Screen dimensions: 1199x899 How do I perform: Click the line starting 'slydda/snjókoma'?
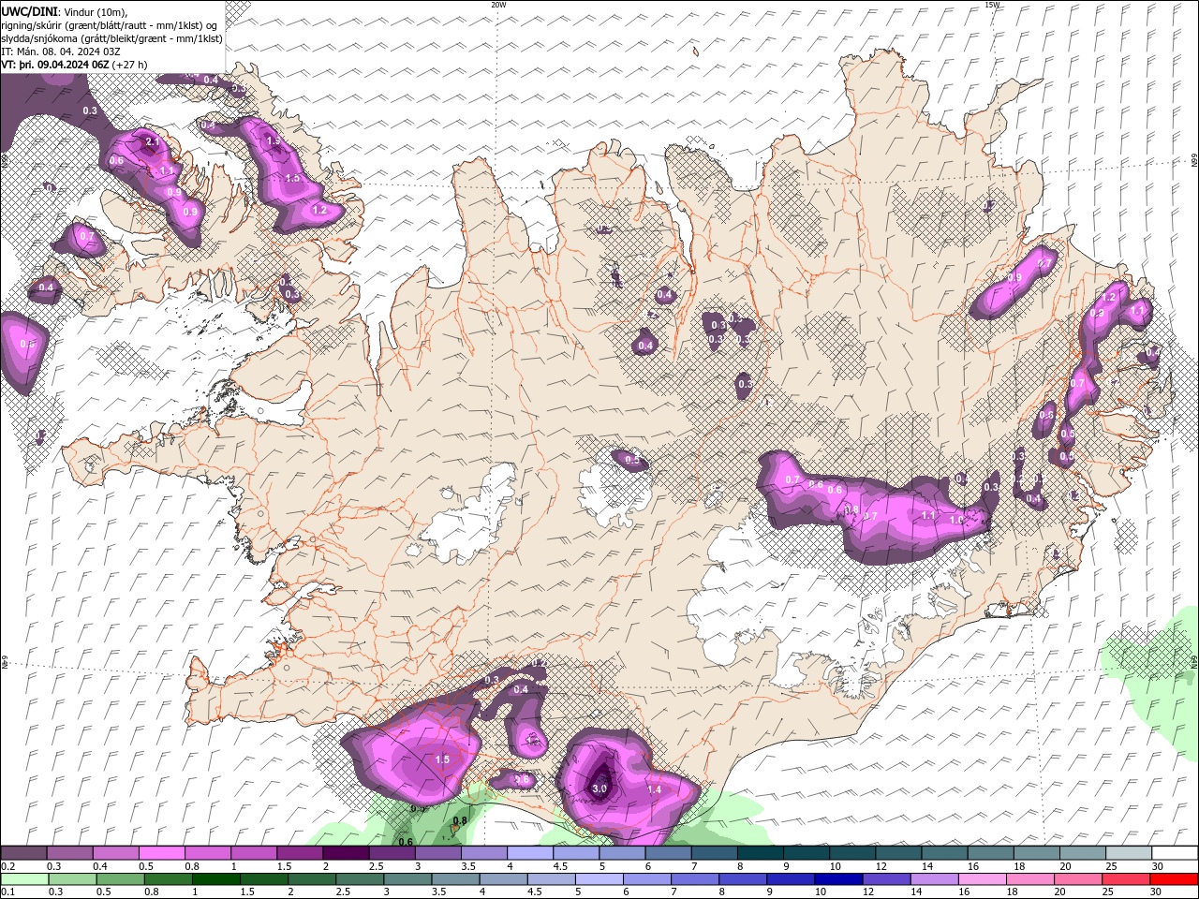111,38
